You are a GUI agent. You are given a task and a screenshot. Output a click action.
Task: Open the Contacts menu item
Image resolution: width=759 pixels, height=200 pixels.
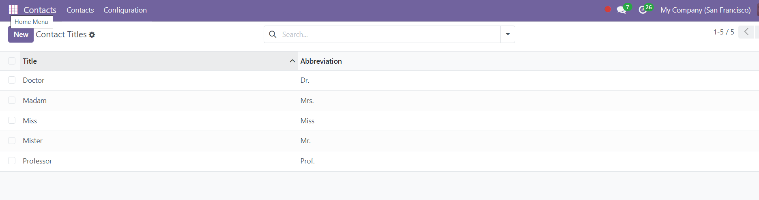click(x=80, y=10)
